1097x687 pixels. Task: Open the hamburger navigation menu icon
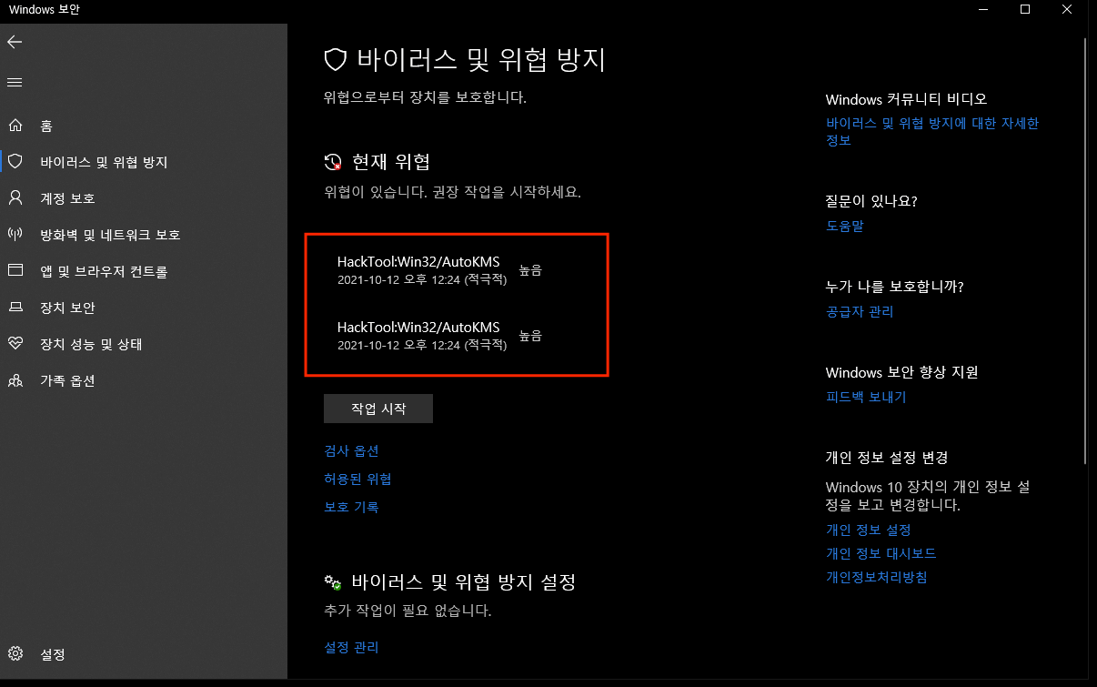[15, 82]
